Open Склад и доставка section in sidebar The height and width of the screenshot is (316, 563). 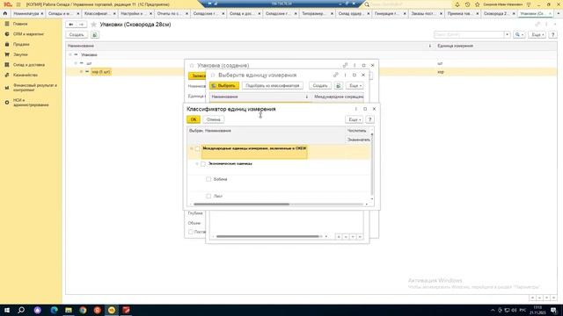(x=29, y=65)
